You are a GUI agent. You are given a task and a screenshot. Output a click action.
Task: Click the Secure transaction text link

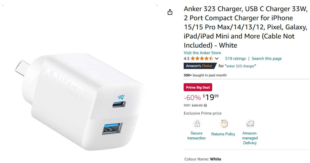[196, 136]
